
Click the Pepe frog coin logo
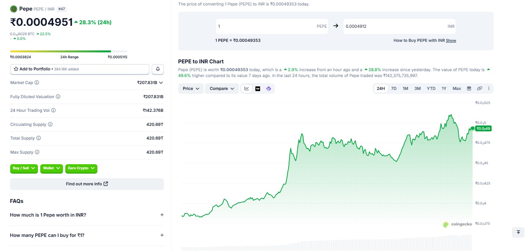pyautogui.click(x=14, y=9)
